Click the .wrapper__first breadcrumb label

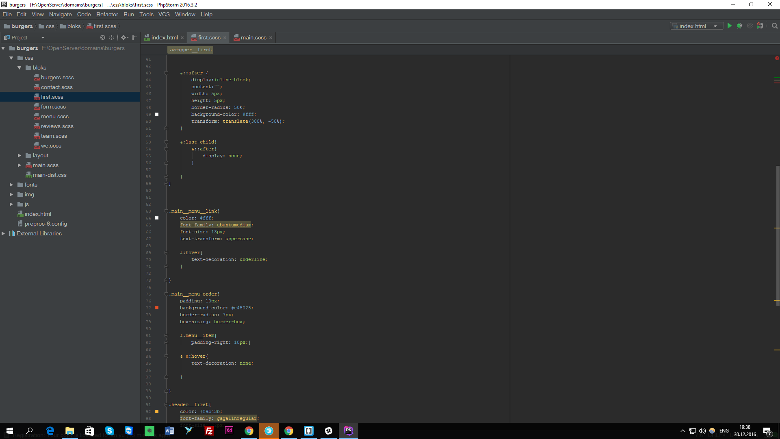191,50
